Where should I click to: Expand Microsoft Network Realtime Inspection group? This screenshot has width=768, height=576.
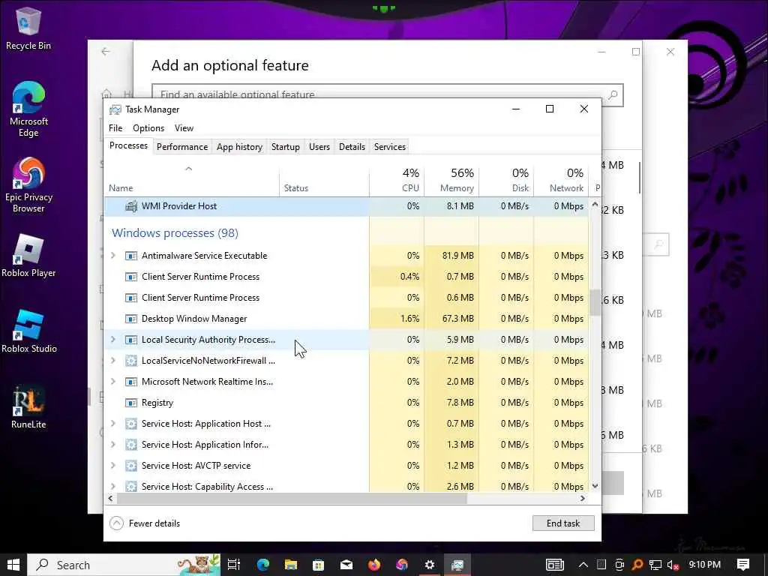[x=113, y=382]
